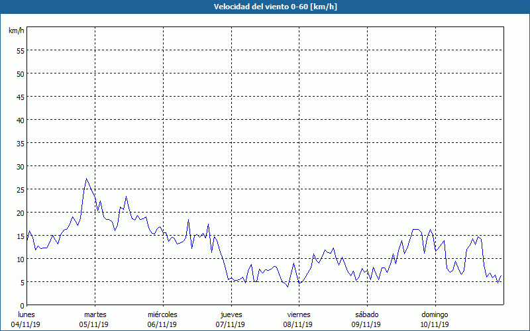Click the 'jueves' day label
This screenshot has width=530, height=331.
(x=231, y=314)
